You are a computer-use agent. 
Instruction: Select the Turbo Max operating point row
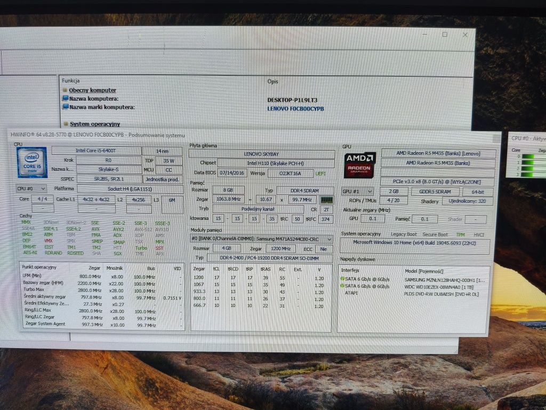[102, 290]
